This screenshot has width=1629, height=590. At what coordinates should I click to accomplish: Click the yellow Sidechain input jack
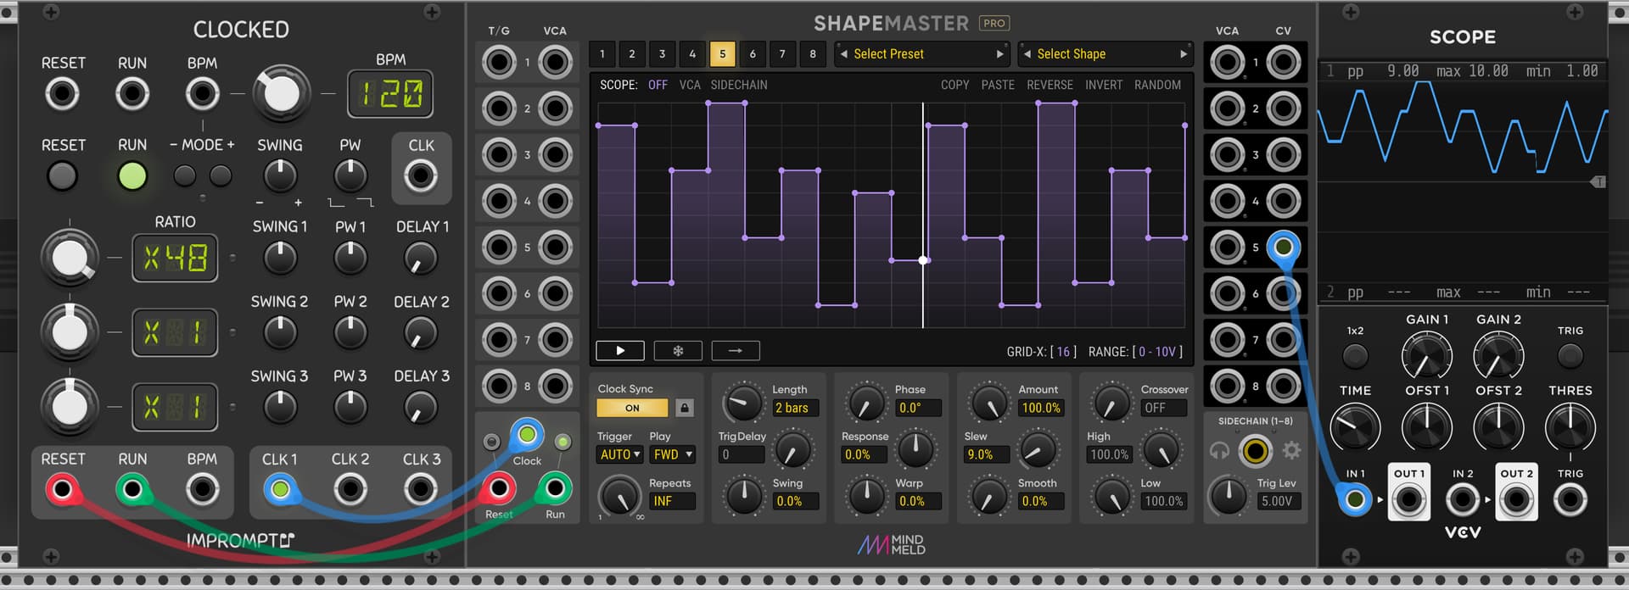click(x=1255, y=450)
